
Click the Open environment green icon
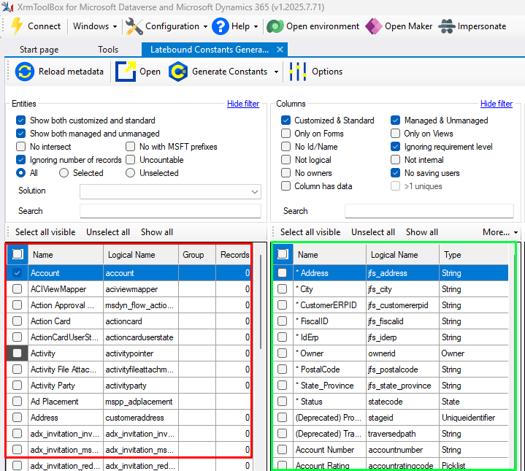[x=275, y=26]
